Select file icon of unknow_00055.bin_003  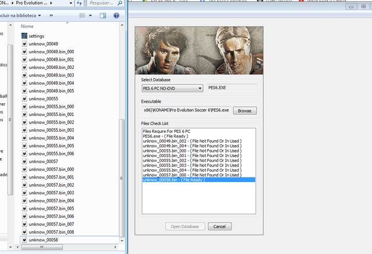24,130
